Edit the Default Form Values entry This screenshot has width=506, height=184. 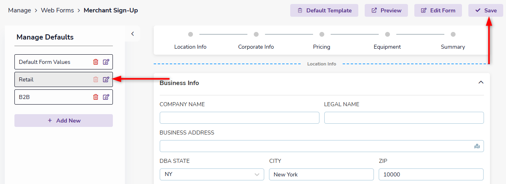pos(106,62)
